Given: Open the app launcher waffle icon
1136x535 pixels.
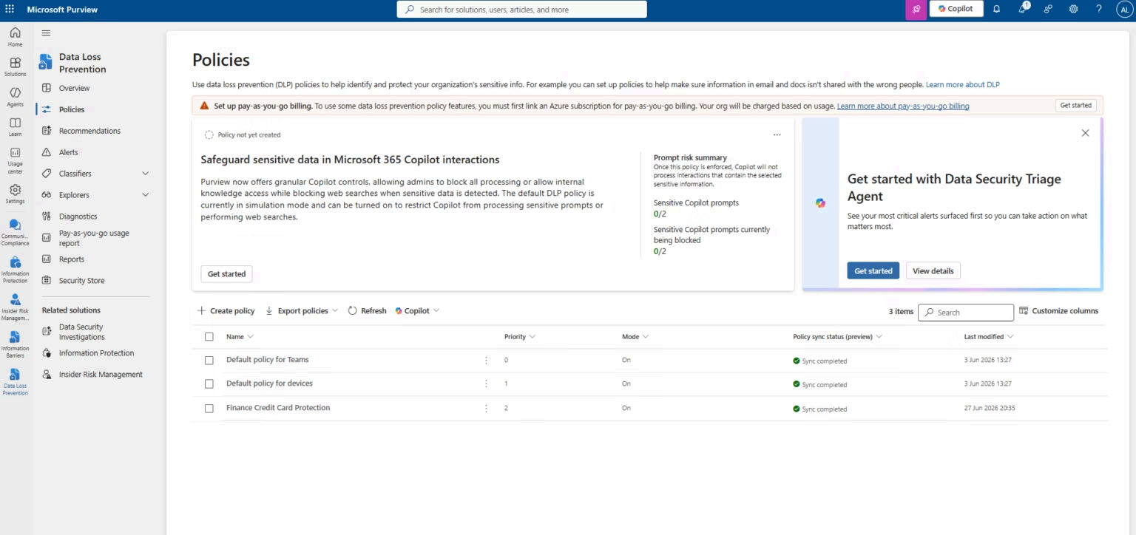Looking at the screenshot, I should click(x=10, y=9).
